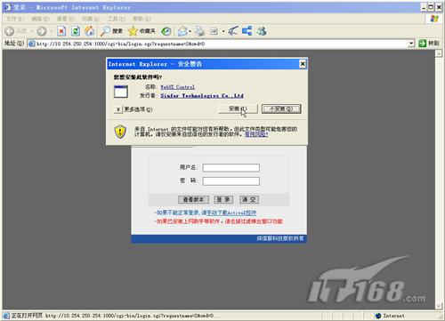The image size is (445, 321).
Task: Open Search pane (搜索) magnifier icon
Action: (105, 31)
